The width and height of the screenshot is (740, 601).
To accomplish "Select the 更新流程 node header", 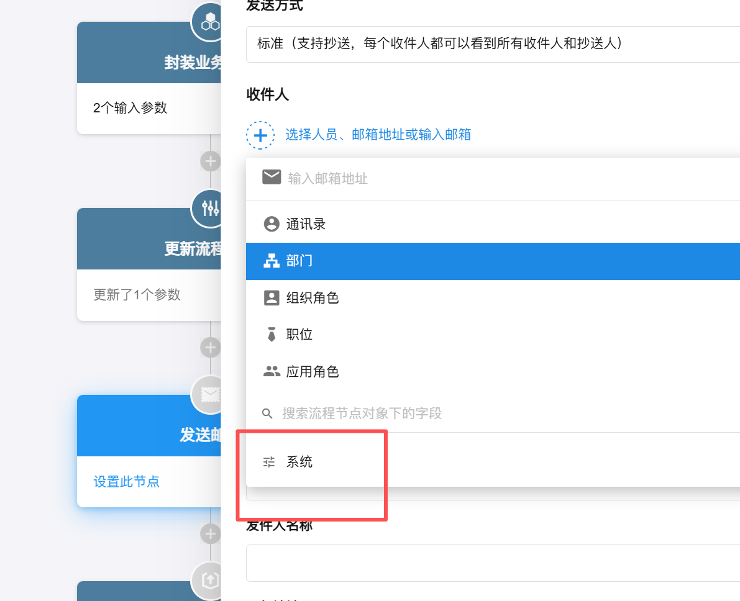I will point(148,239).
